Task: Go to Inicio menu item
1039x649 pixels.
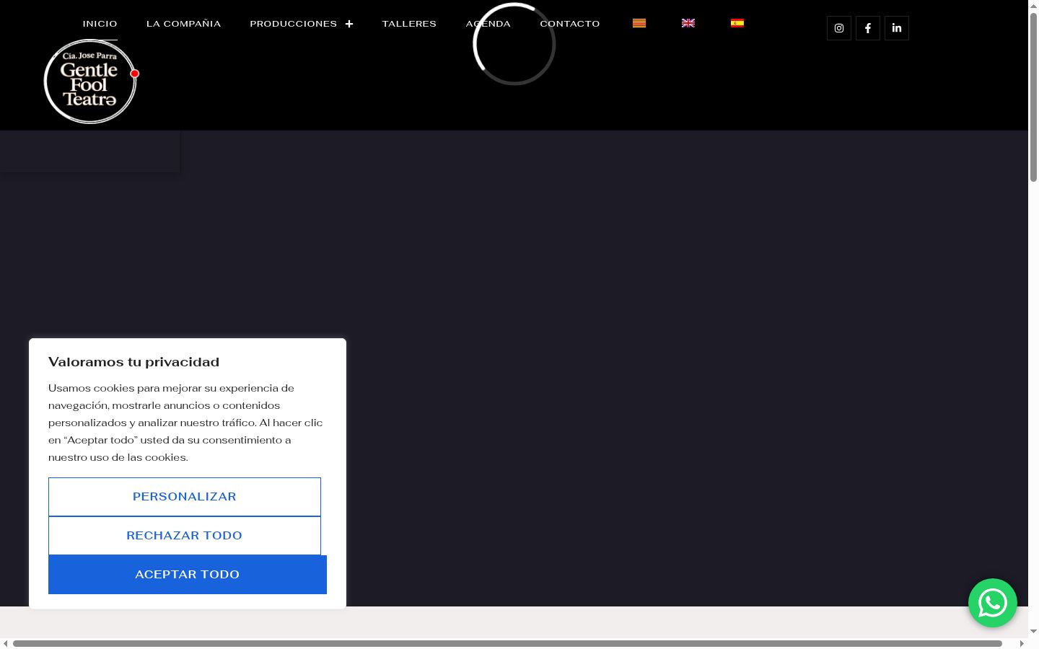Action: coord(100,24)
